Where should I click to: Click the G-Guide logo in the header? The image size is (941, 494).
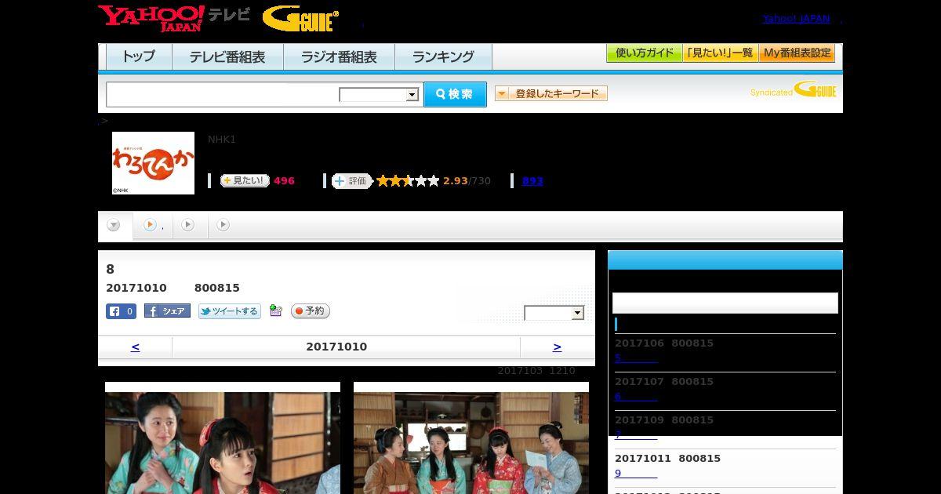[x=301, y=19]
